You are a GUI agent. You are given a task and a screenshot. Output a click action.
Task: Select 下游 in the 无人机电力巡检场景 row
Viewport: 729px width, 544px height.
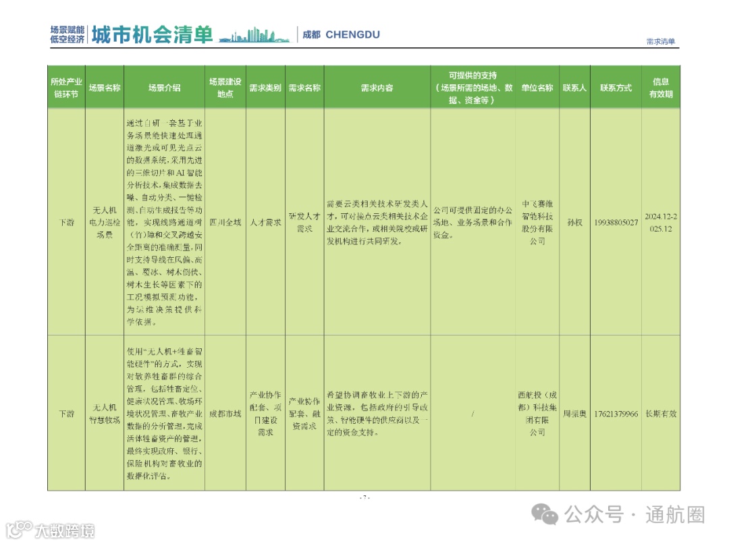pyautogui.click(x=66, y=223)
